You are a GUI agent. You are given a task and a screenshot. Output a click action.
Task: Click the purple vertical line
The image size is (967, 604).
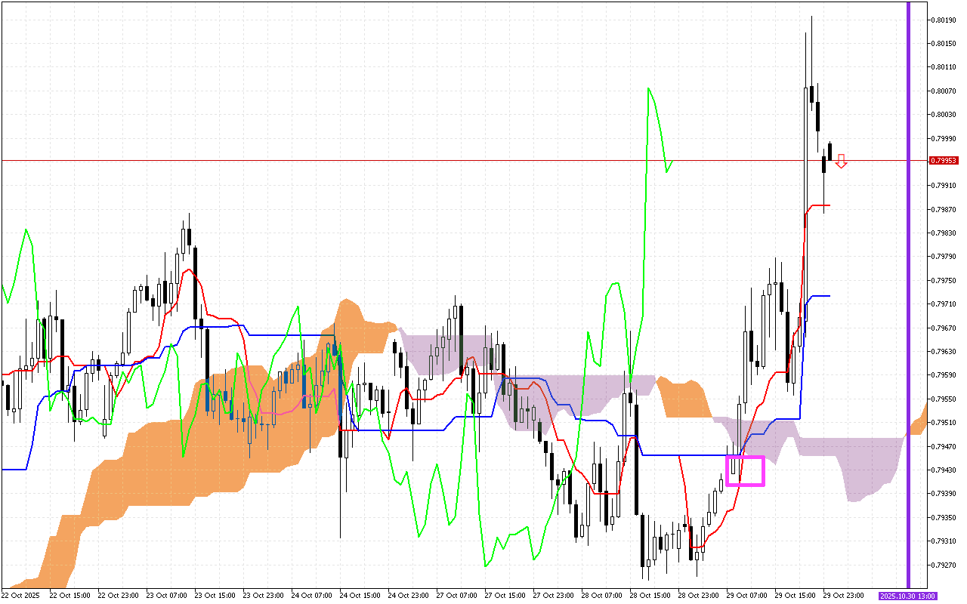click(908, 302)
